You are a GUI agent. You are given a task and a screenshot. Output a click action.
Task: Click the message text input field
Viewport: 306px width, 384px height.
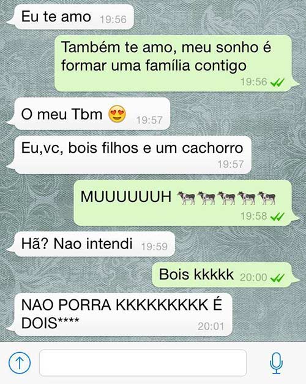143,363
